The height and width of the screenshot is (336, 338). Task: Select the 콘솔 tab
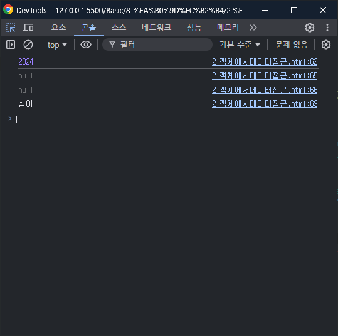coord(88,28)
